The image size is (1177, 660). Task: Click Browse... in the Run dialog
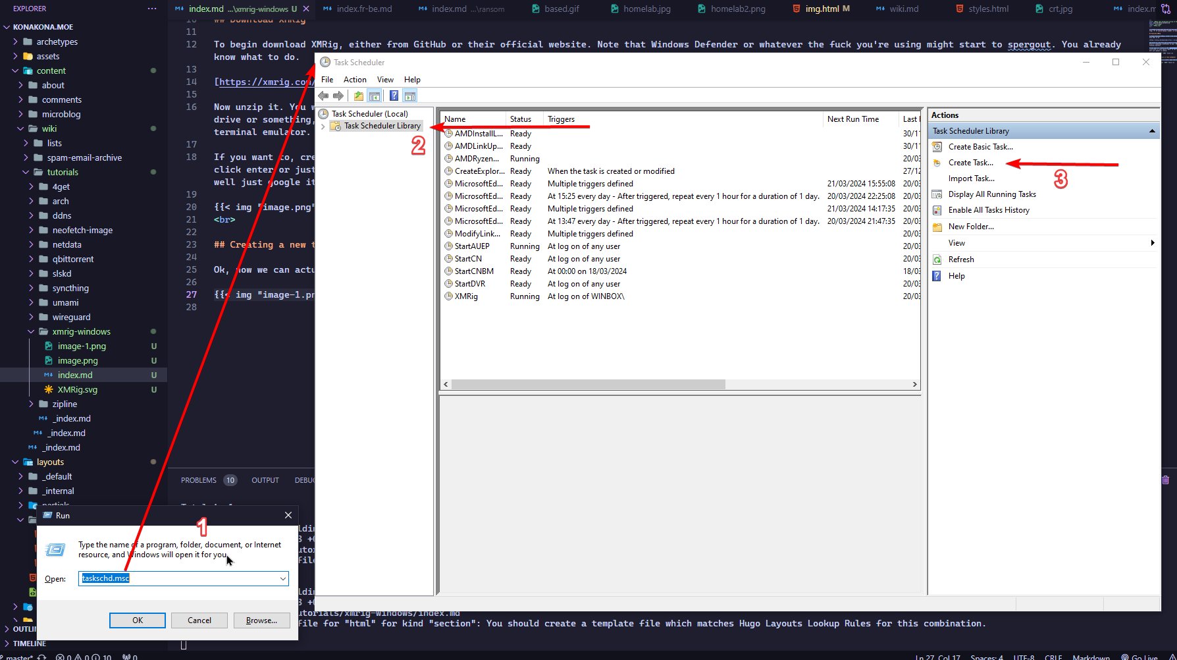[x=261, y=620]
